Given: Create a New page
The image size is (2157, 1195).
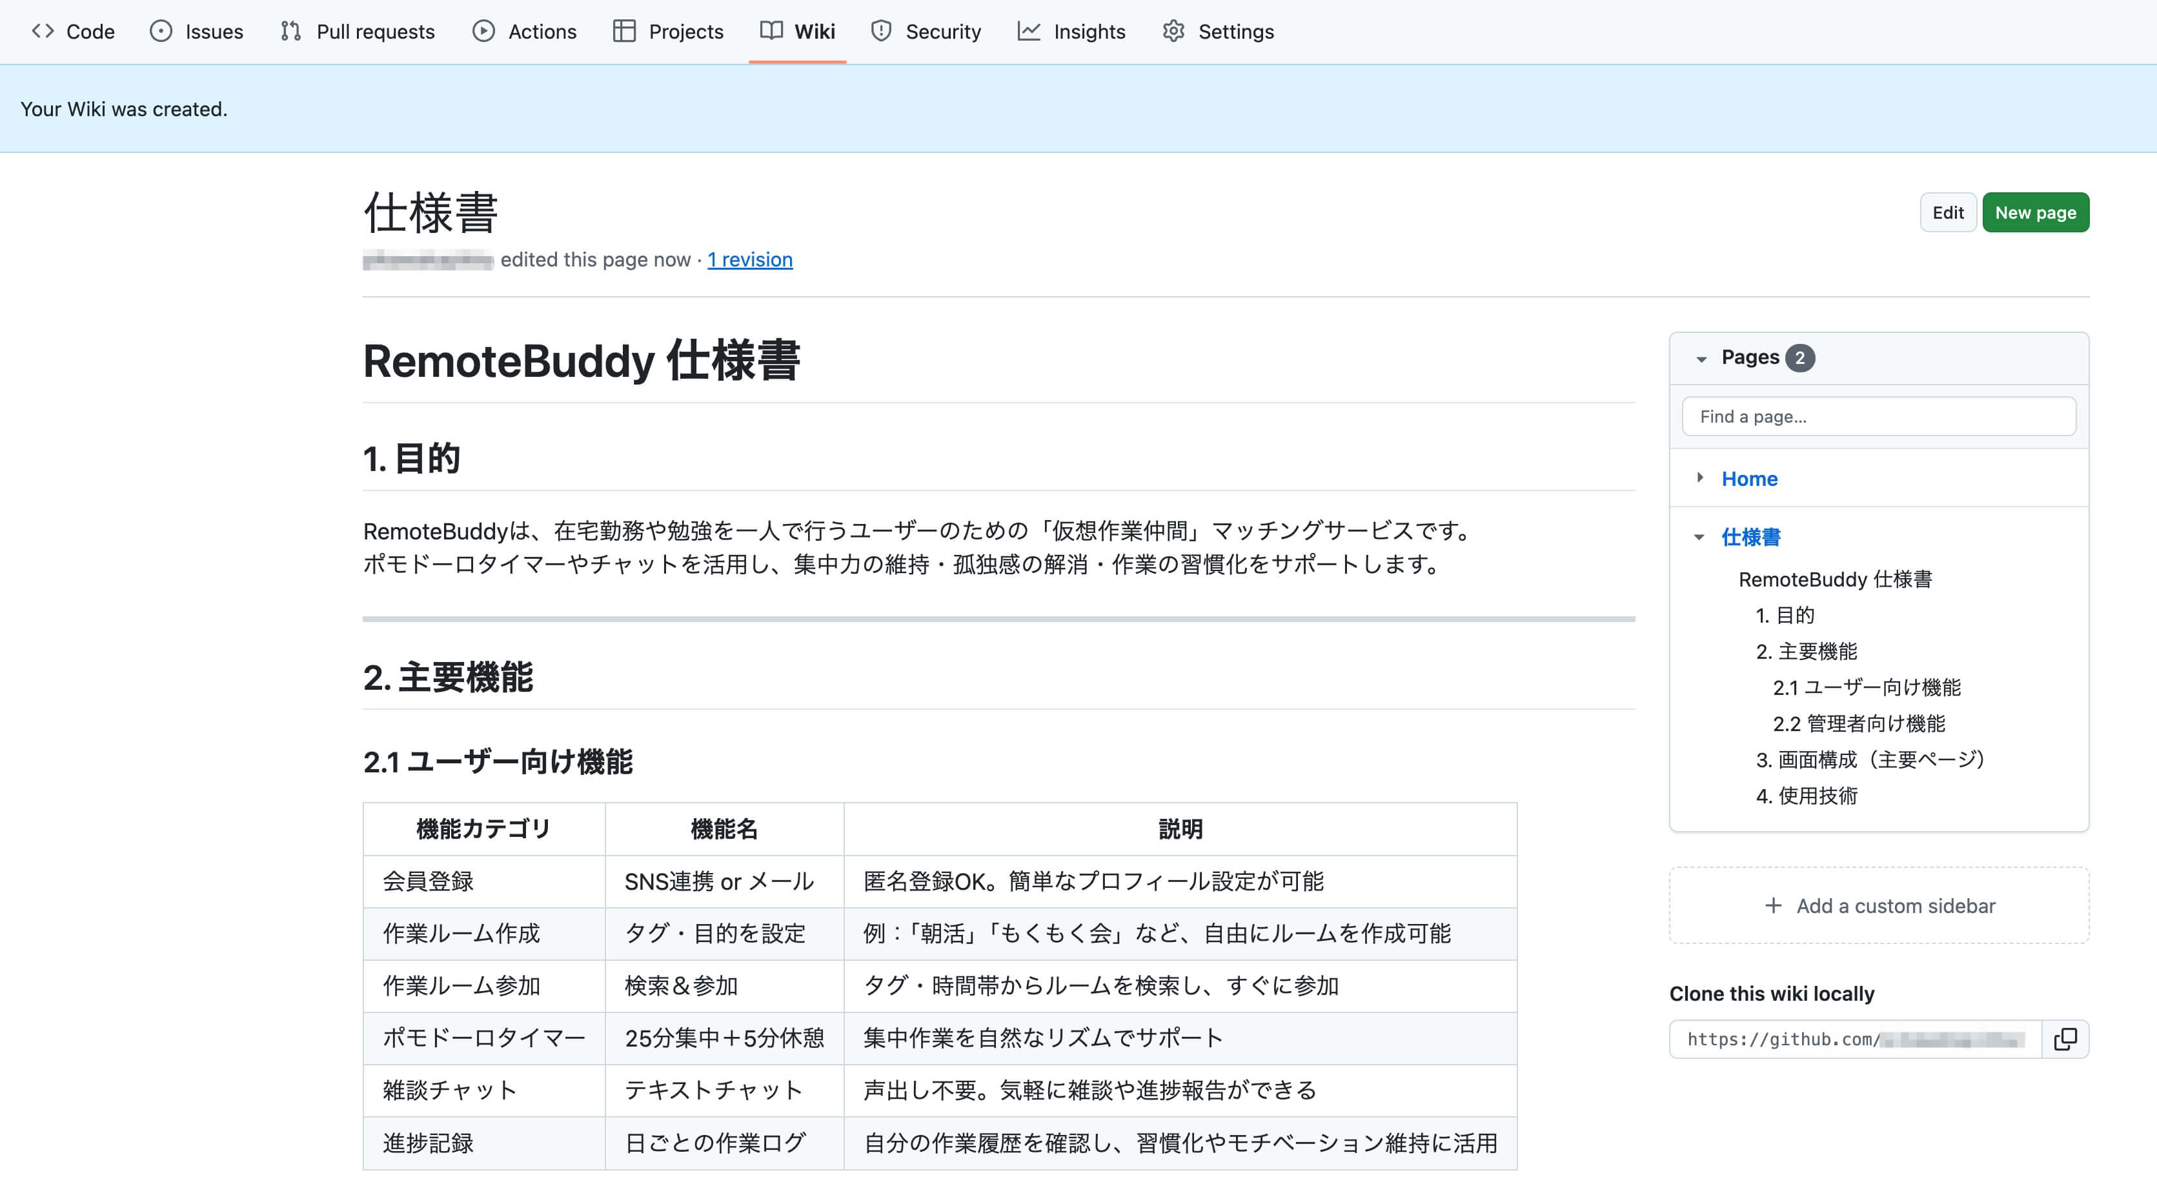Looking at the screenshot, I should click(x=2035, y=212).
